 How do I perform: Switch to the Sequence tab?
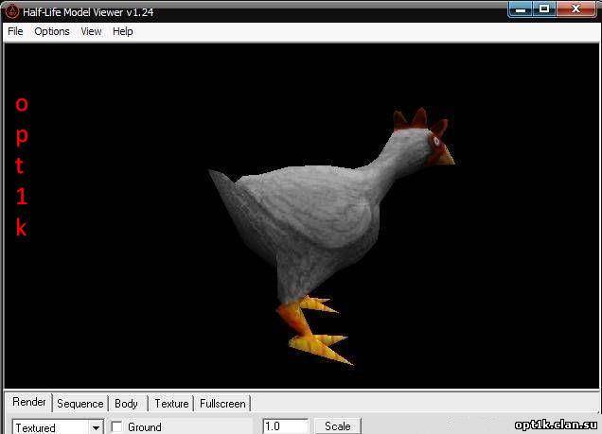[80, 404]
